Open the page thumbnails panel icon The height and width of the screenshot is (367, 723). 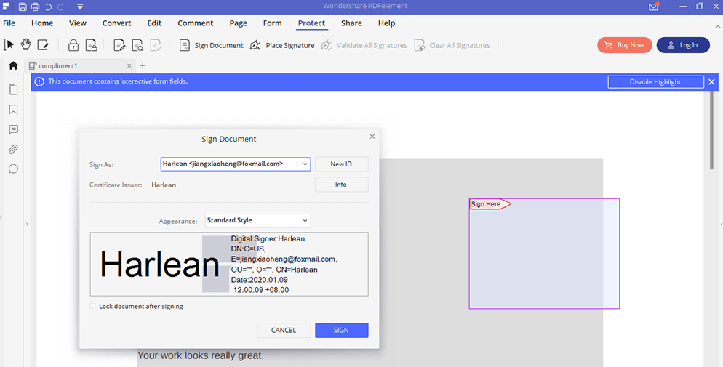coord(13,89)
